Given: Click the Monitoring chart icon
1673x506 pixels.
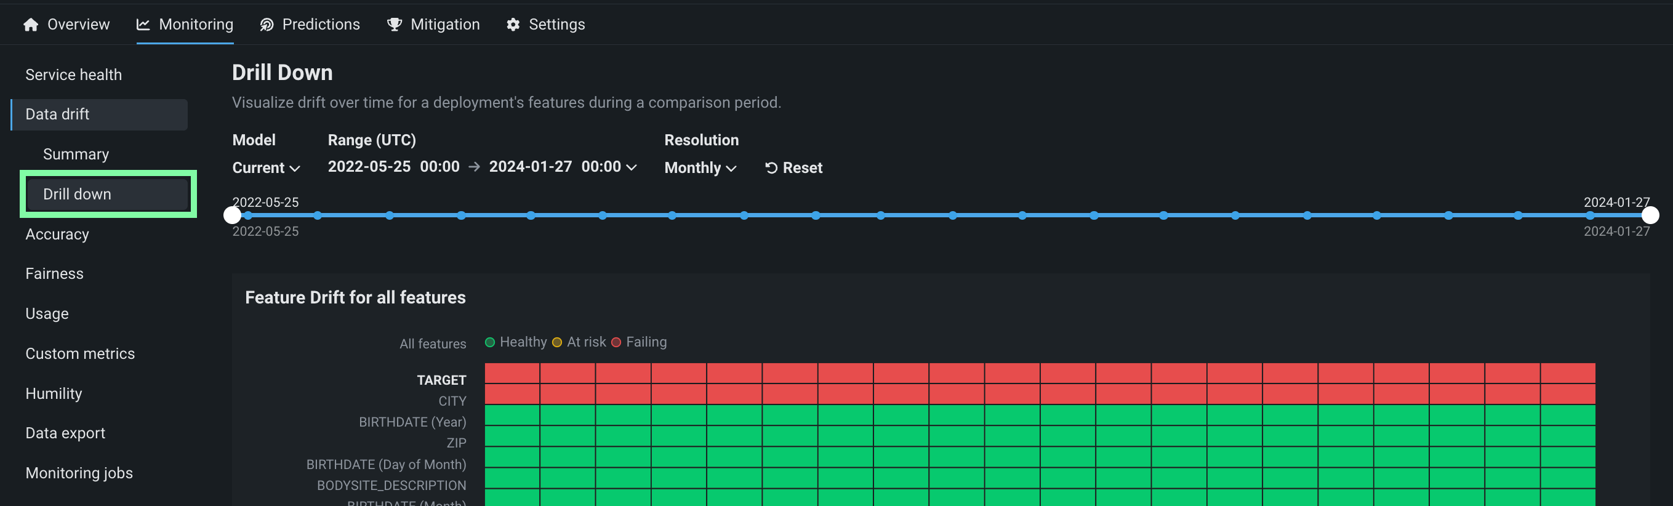Looking at the screenshot, I should [143, 25].
